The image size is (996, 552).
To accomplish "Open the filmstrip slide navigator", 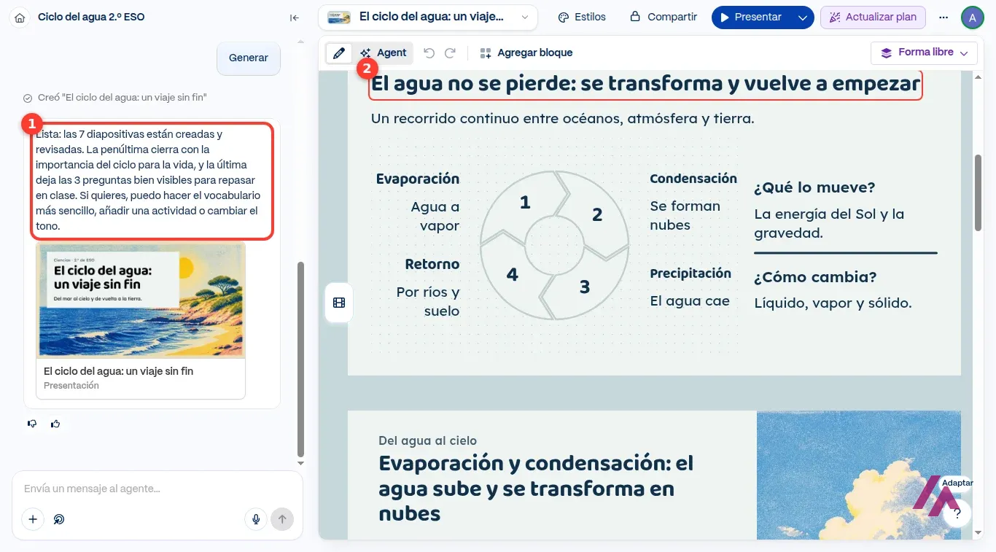I will coord(339,303).
